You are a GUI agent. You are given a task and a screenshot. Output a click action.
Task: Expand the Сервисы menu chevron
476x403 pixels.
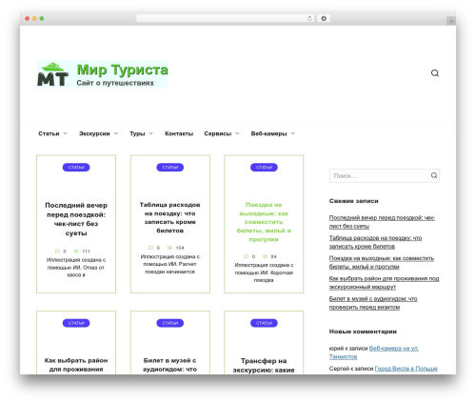point(237,133)
